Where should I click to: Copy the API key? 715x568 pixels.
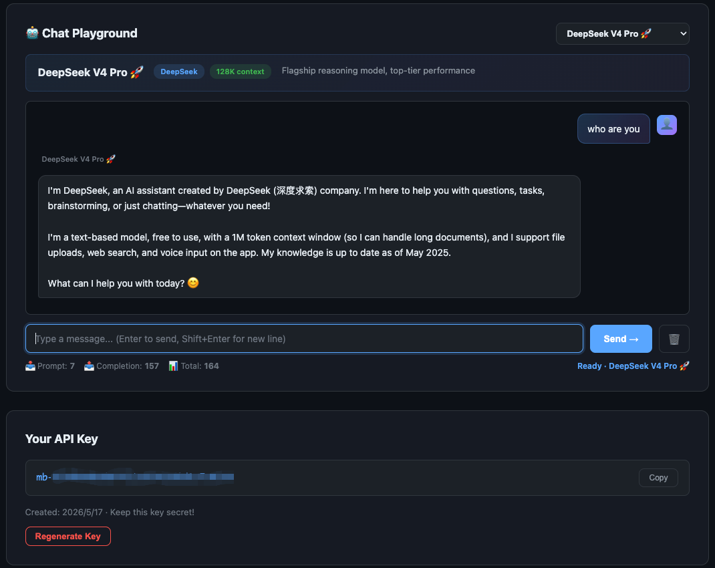coord(658,478)
